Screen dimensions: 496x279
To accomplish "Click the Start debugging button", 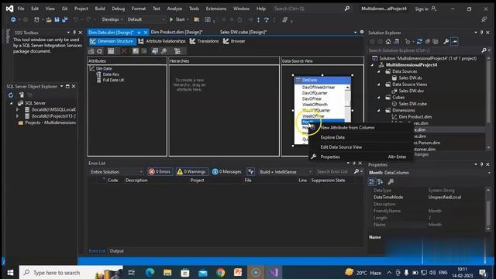I will [178, 19].
